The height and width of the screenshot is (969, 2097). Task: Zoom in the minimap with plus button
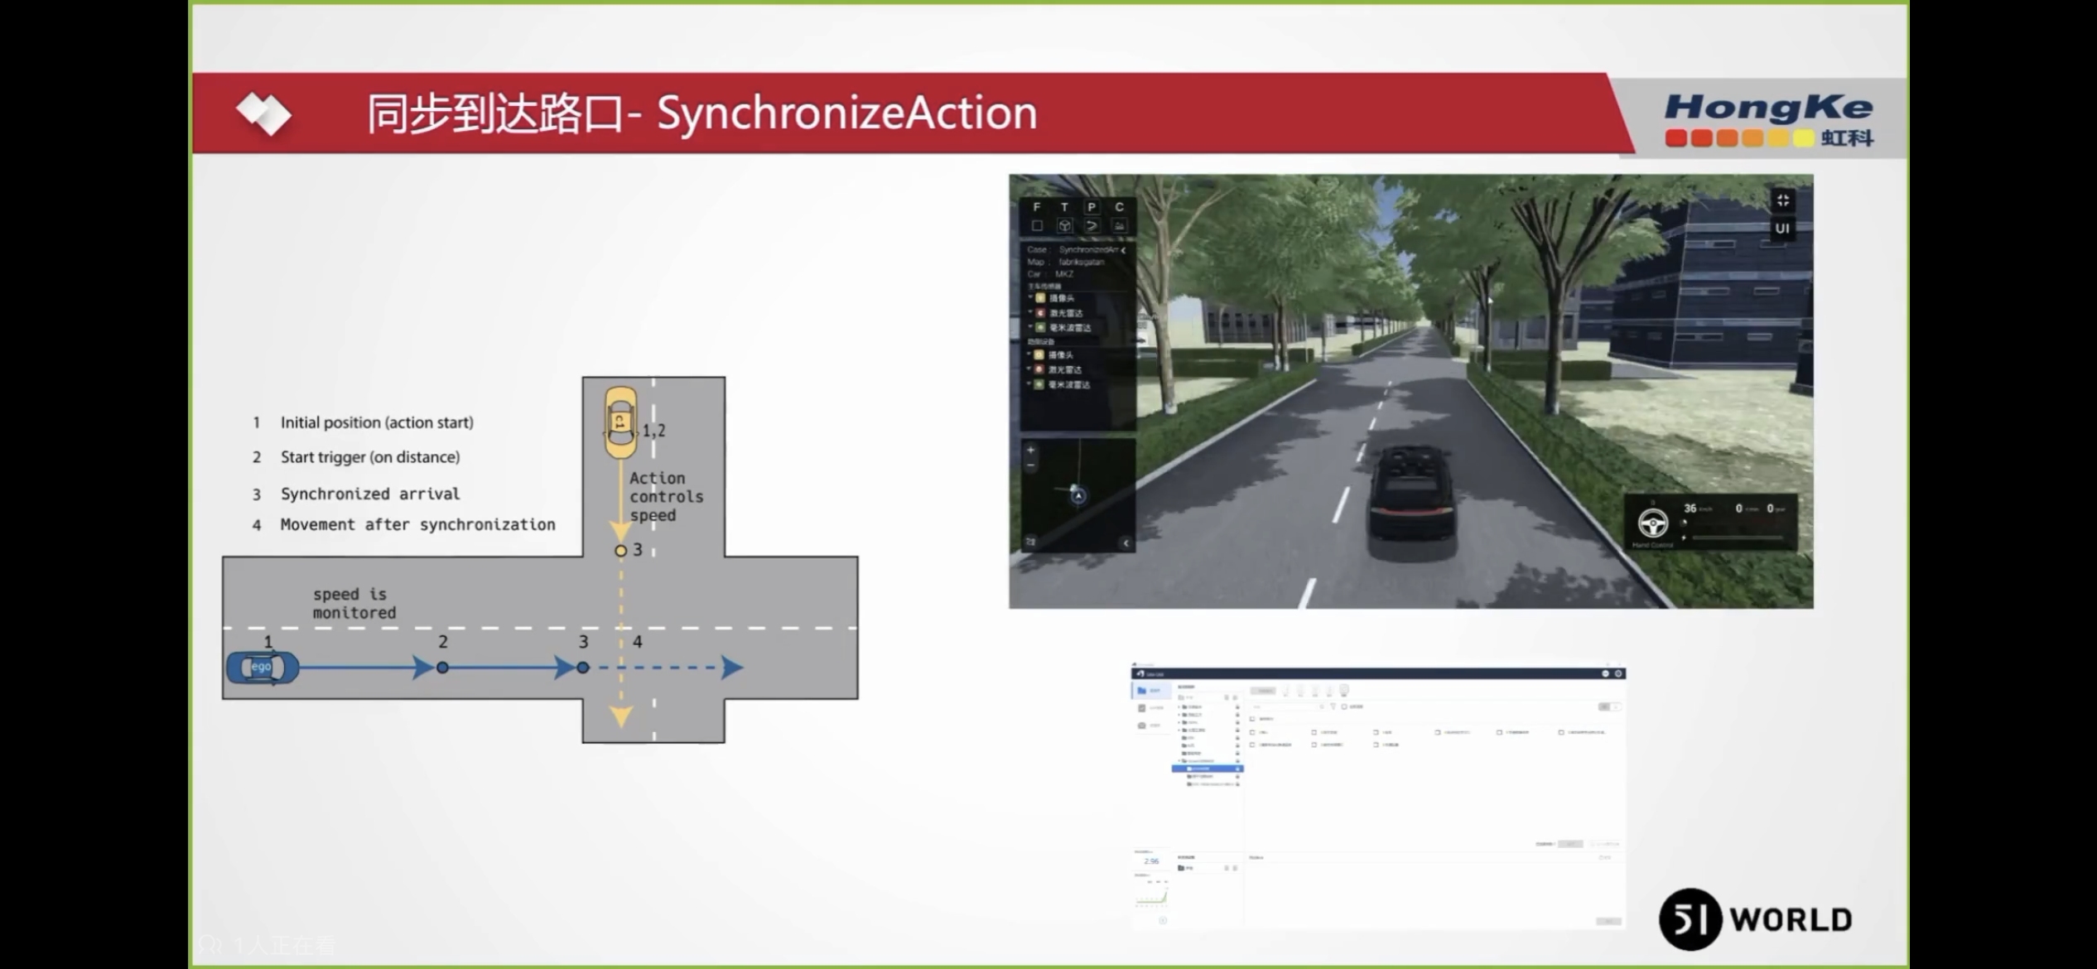(1031, 451)
